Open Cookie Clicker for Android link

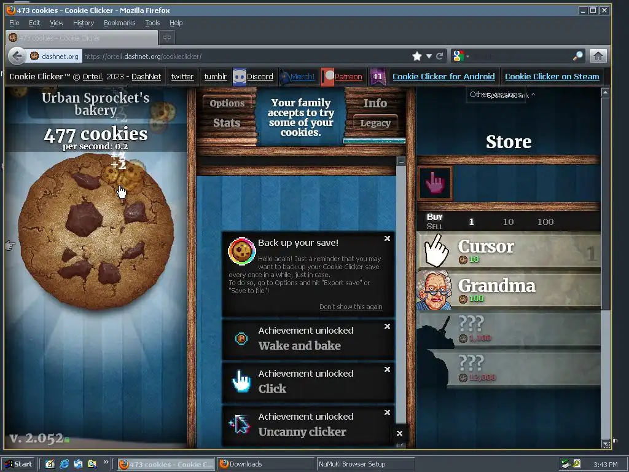click(443, 77)
